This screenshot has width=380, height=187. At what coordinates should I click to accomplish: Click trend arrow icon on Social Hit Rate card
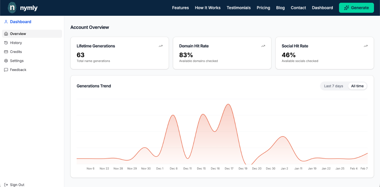366,46
